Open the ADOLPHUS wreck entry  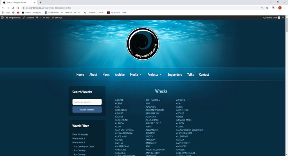point(121,110)
